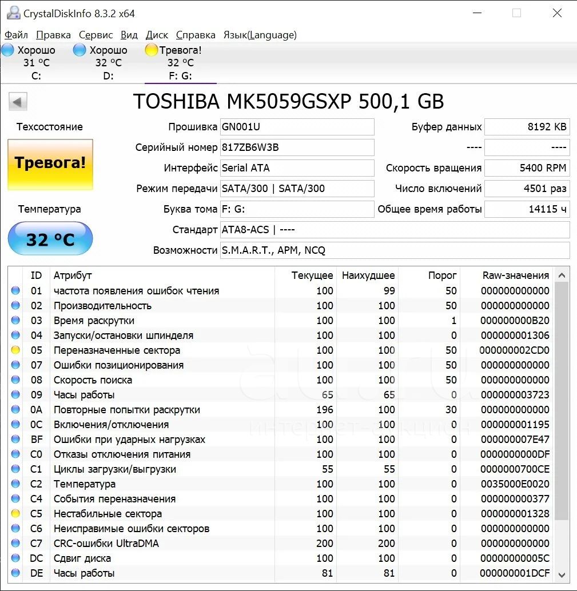
Task: Open the Сервис menu
Action: [96, 35]
